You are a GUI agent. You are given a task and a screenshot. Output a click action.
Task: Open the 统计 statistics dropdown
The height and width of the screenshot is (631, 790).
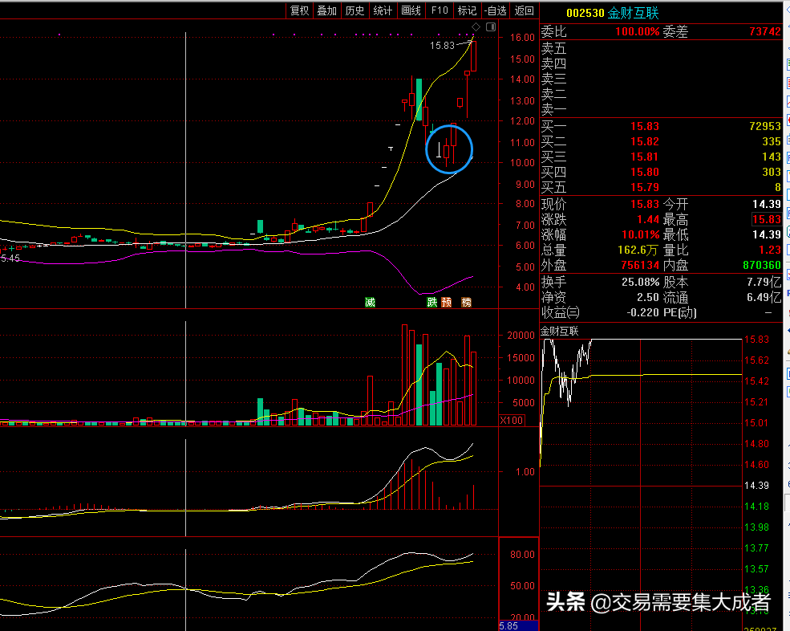[x=383, y=10]
